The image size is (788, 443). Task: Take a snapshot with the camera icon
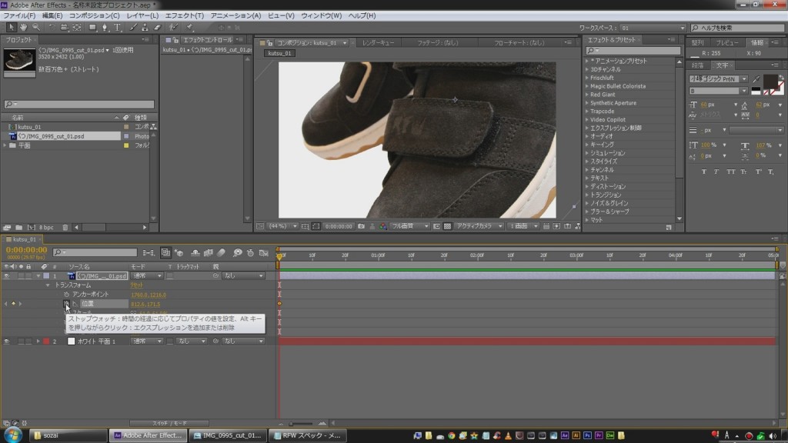coord(361,227)
